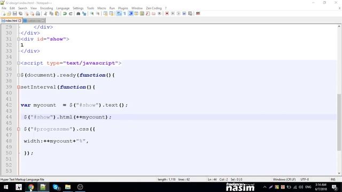Open the Language menu

click(63, 8)
